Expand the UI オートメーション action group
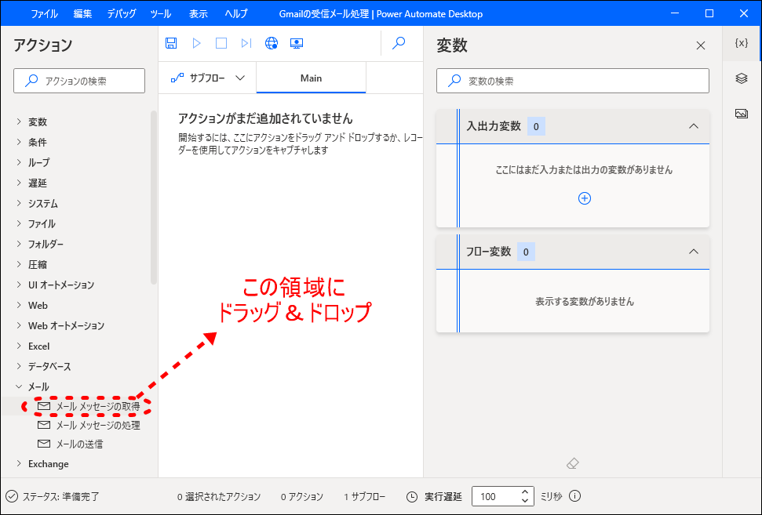762x515 pixels. pos(19,285)
